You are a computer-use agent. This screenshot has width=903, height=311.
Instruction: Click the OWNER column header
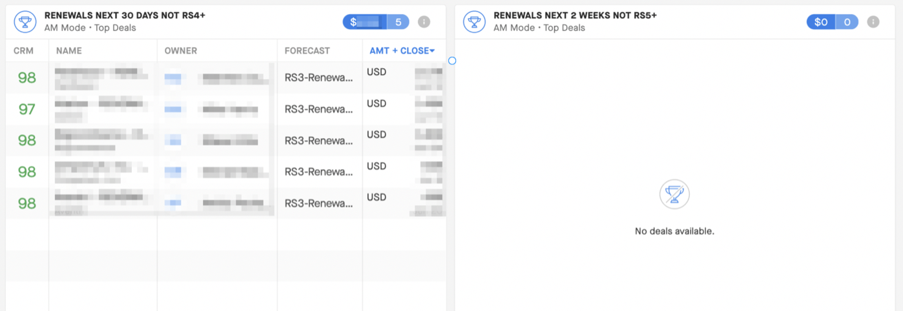coord(181,50)
